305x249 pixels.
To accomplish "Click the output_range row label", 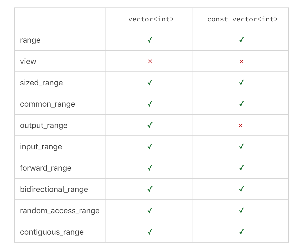I will coord(44,126).
